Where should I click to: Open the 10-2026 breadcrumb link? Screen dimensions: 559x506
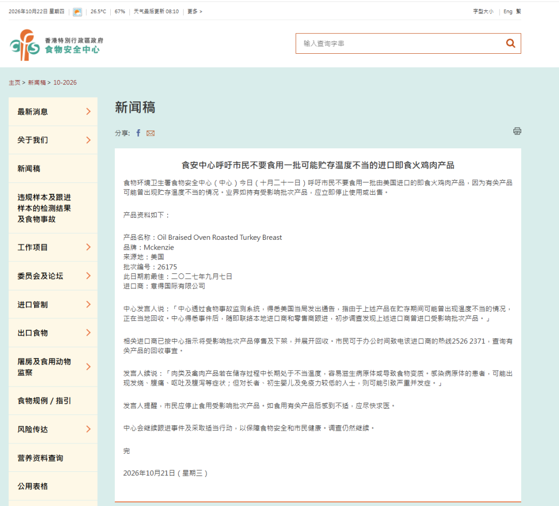[65, 83]
